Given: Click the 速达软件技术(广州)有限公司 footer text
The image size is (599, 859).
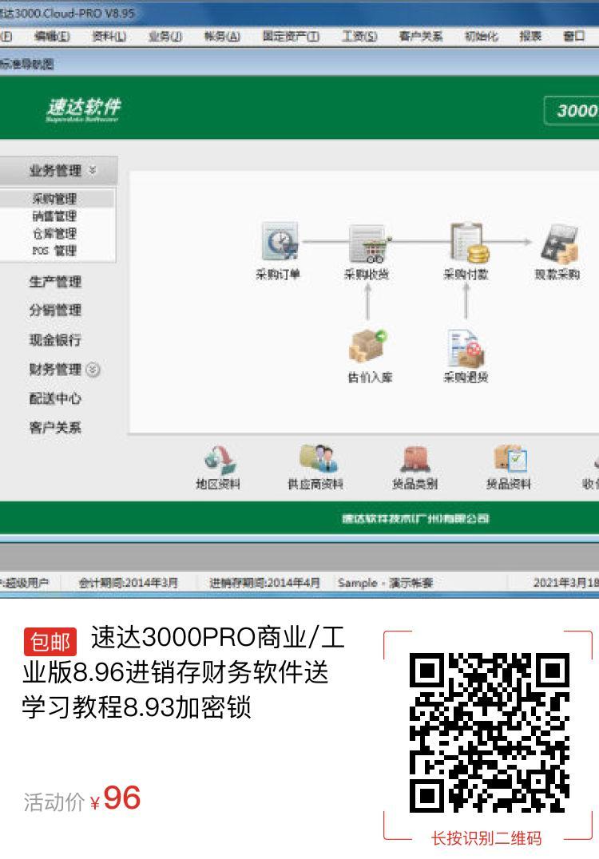Looking at the screenshot, I should click(x=415, y=518).
